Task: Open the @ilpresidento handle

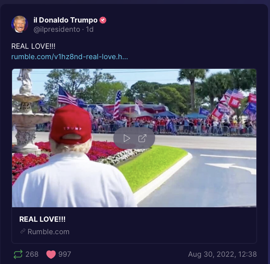Action: (x=57, y=29)
